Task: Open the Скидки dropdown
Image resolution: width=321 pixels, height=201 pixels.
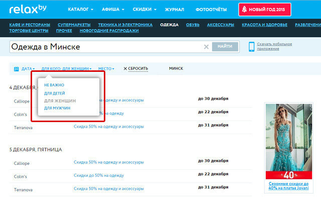Action: tap(144, 10)
